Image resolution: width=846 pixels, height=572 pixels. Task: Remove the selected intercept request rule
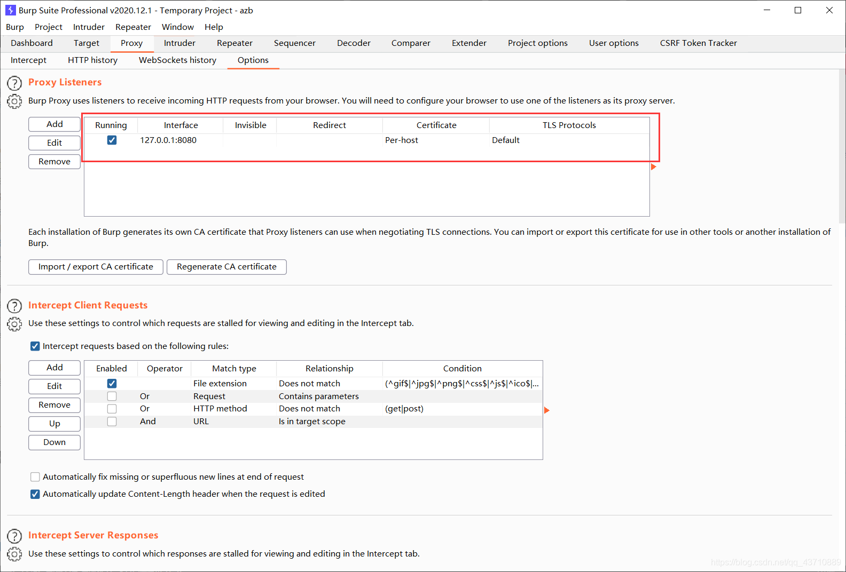click(54, 405)
